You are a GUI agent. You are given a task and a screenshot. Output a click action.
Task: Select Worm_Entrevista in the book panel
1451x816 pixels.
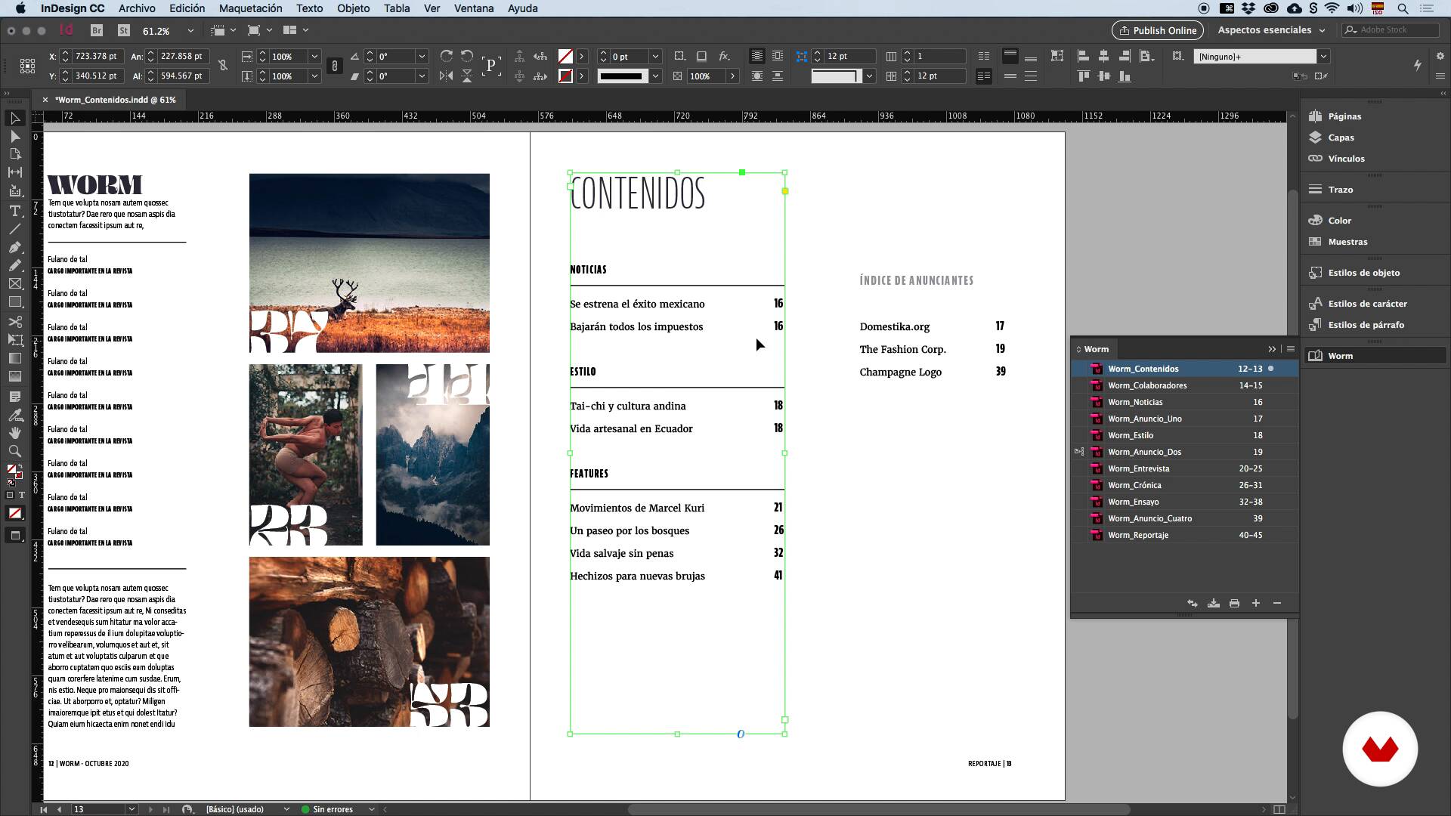pos(1138,468)
